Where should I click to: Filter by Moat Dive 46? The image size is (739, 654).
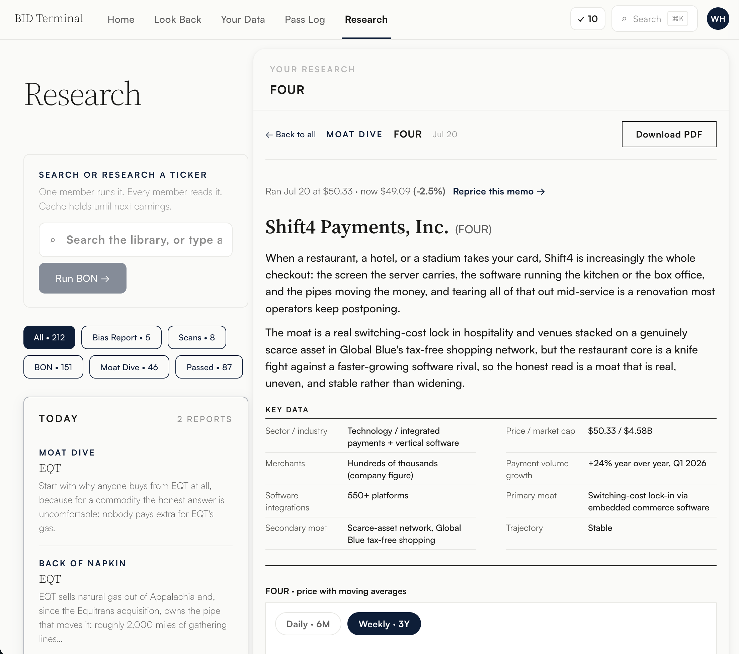(130, 367)
